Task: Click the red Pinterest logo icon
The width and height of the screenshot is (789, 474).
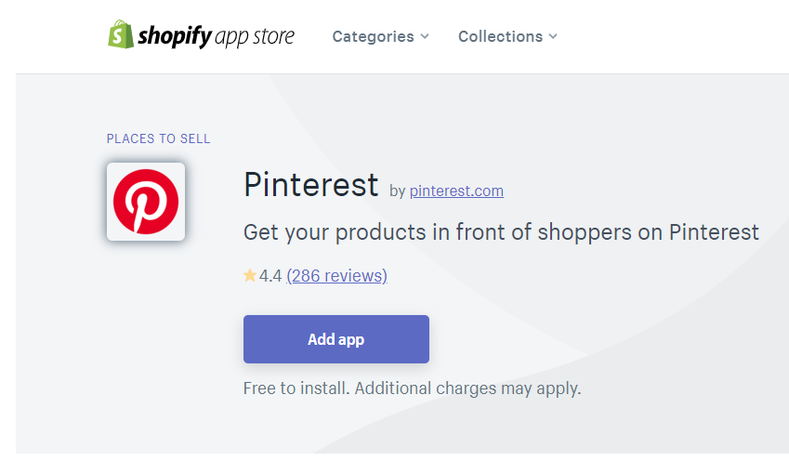Action: click(146, 202)
